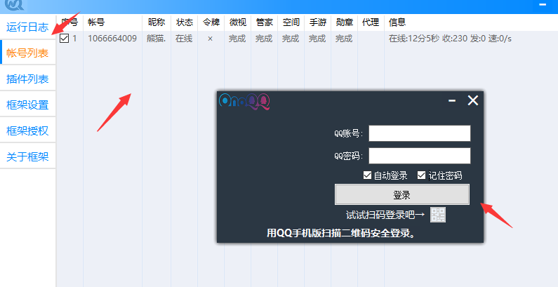Click the 完成 cell under 管家
This screenshot has height=287, width=558.
[x=264, y=39]
